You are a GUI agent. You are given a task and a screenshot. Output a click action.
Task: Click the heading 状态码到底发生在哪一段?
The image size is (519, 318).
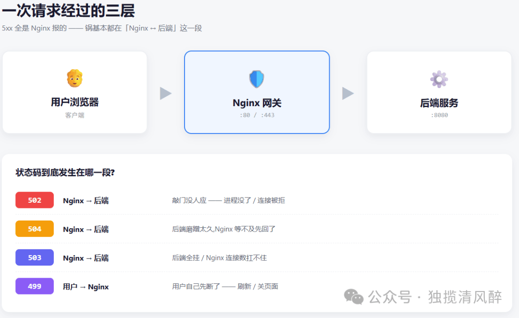coord(65,172)
